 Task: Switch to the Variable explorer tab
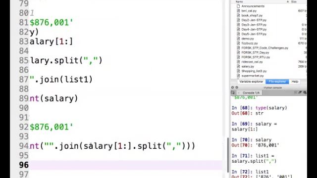click(x=251, y=82)
